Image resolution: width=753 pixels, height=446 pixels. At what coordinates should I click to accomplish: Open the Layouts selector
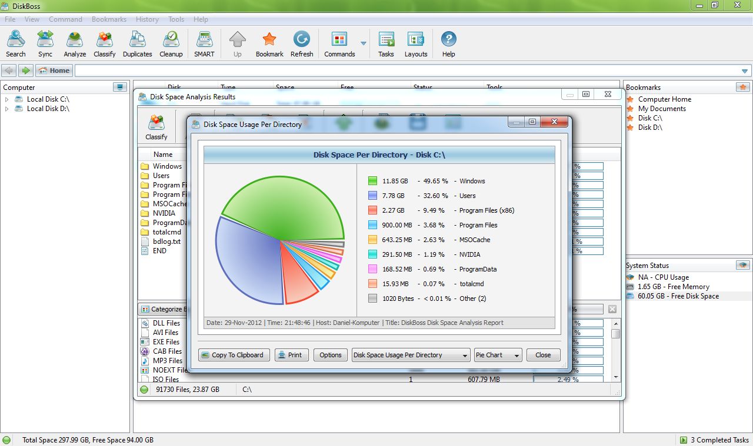tap(416, 44)
